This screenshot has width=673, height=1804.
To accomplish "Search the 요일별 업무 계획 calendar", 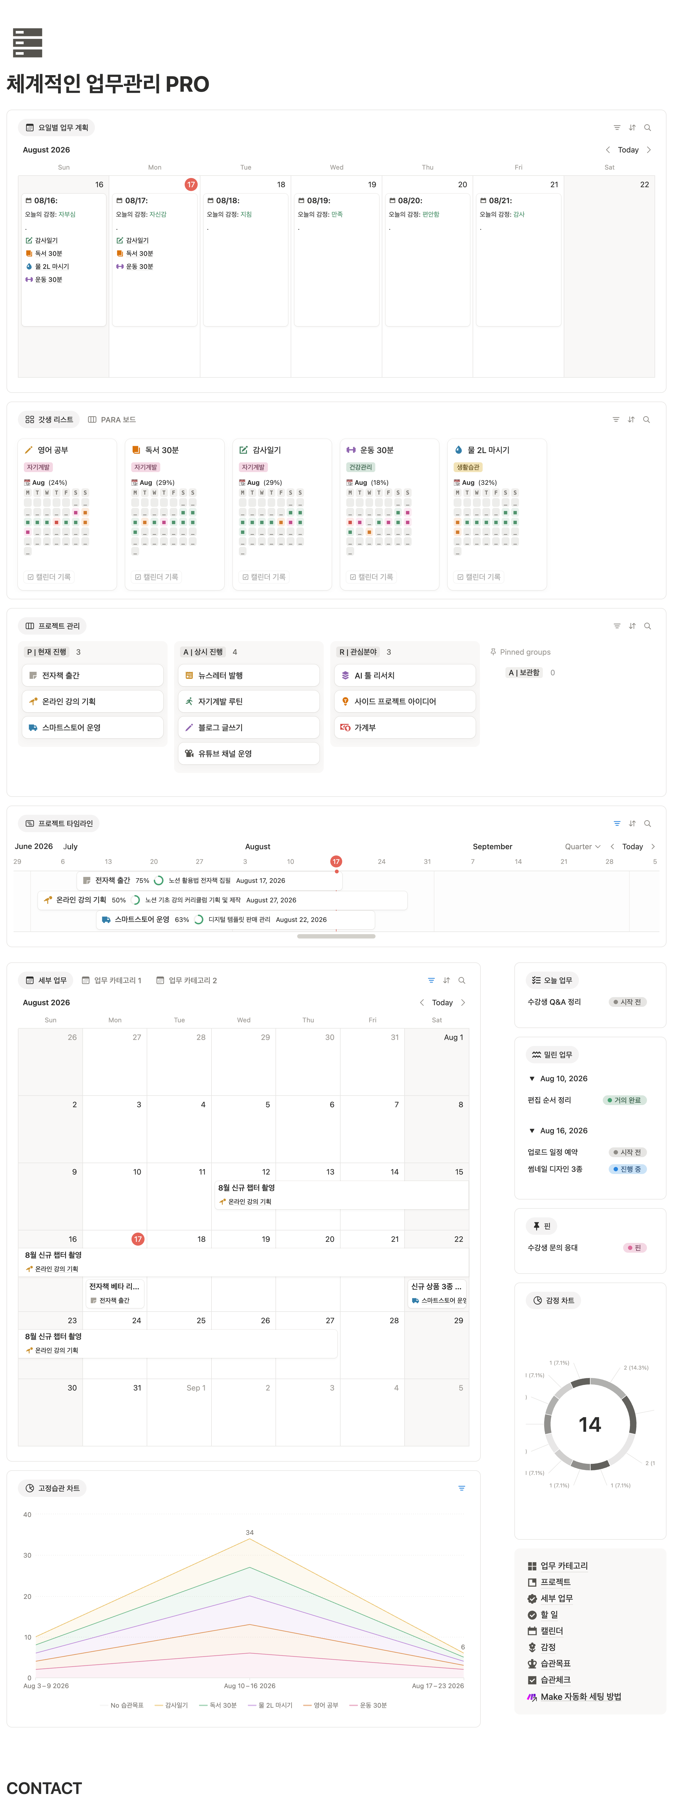I will click(x=648, y=128).
